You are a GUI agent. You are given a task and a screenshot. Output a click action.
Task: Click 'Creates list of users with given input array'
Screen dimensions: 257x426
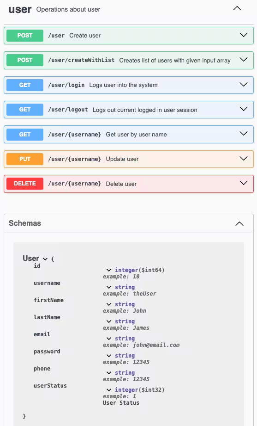point(175,60)
